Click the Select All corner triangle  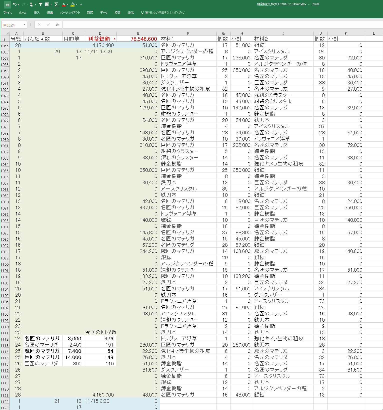tap(7, 33)
